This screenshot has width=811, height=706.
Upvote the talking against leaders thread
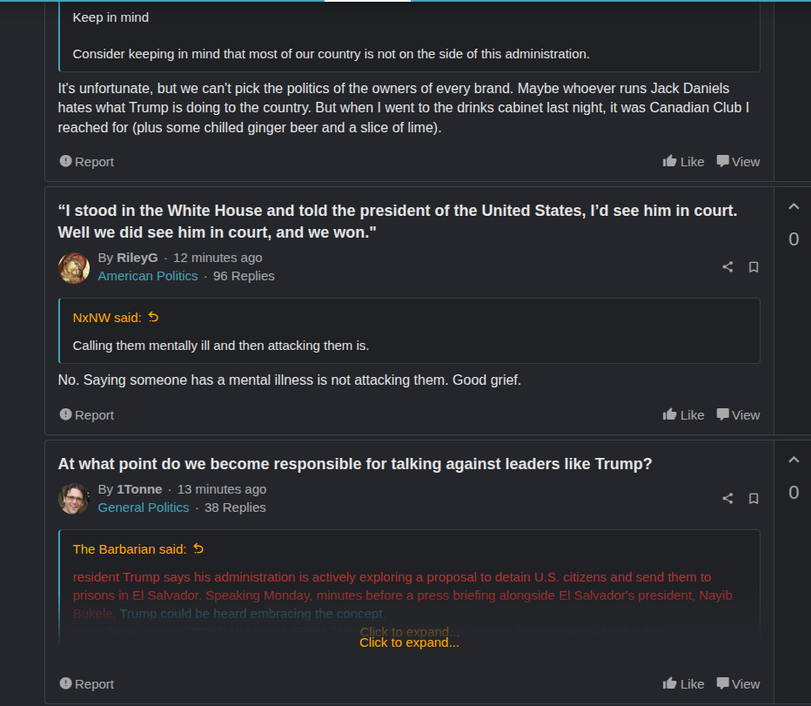click(x=794, y=460)
